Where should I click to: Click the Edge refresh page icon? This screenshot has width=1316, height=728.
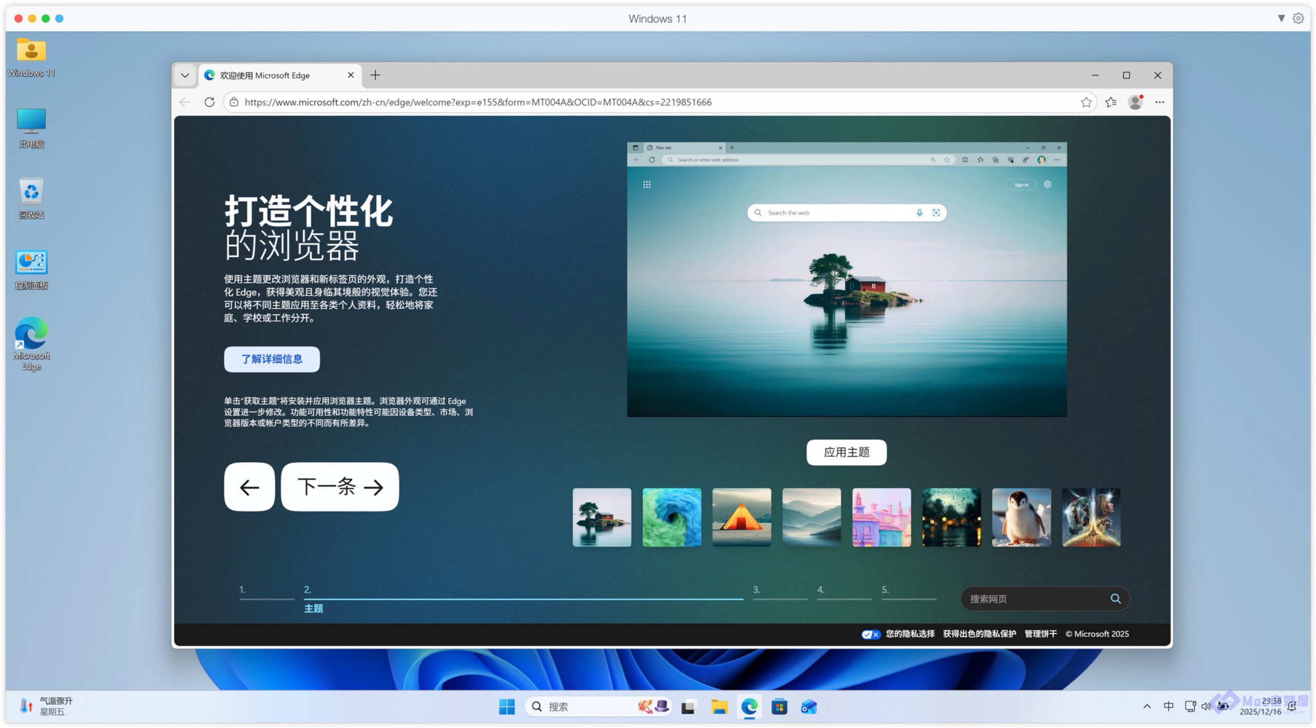pos(209,102)
